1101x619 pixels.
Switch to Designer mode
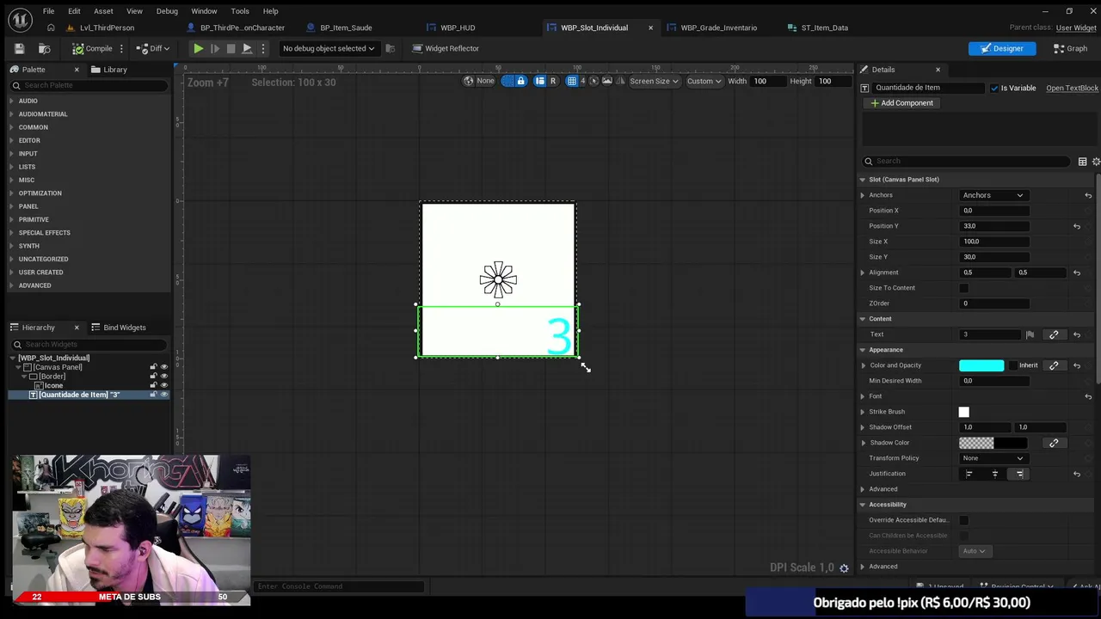[1001, 48]
